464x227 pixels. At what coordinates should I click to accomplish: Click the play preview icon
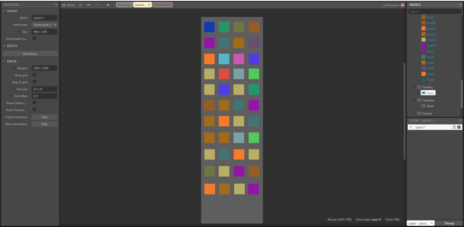tap(108, 5)
